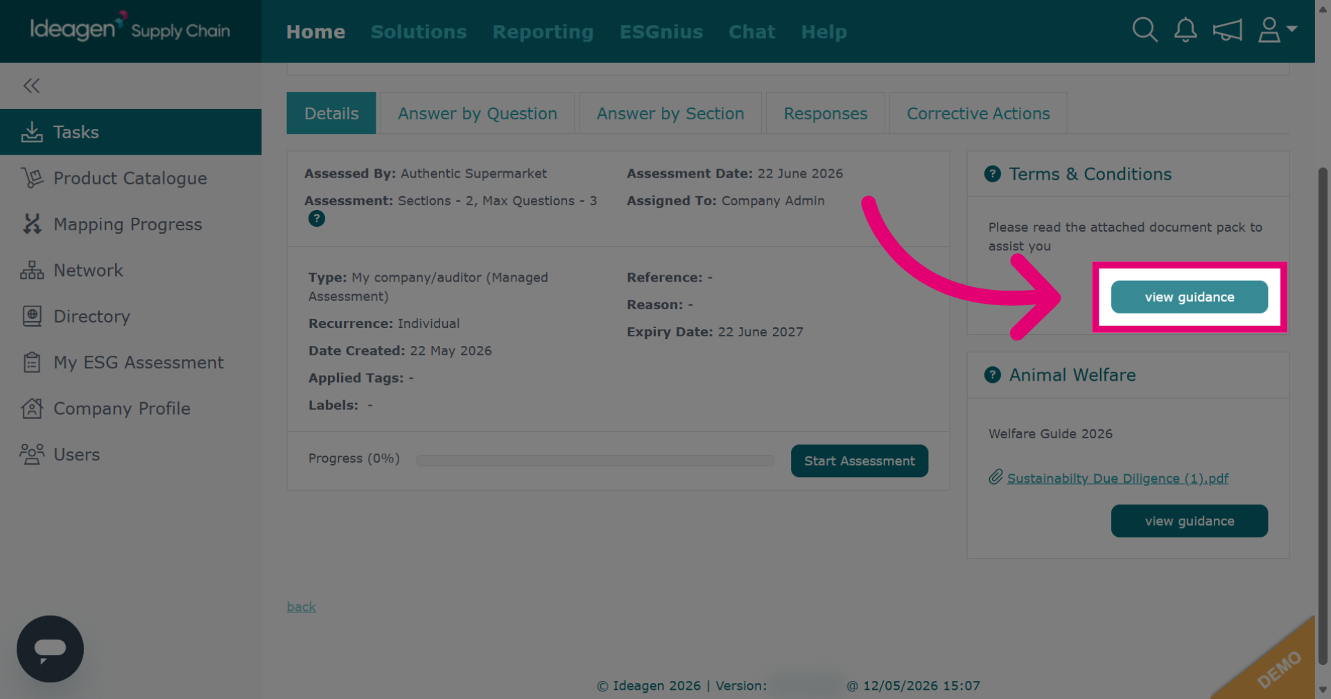Click the Network hierarchy icon

(x=32, y=270)
